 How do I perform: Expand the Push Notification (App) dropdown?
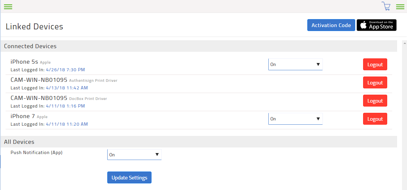coord(134,155)
